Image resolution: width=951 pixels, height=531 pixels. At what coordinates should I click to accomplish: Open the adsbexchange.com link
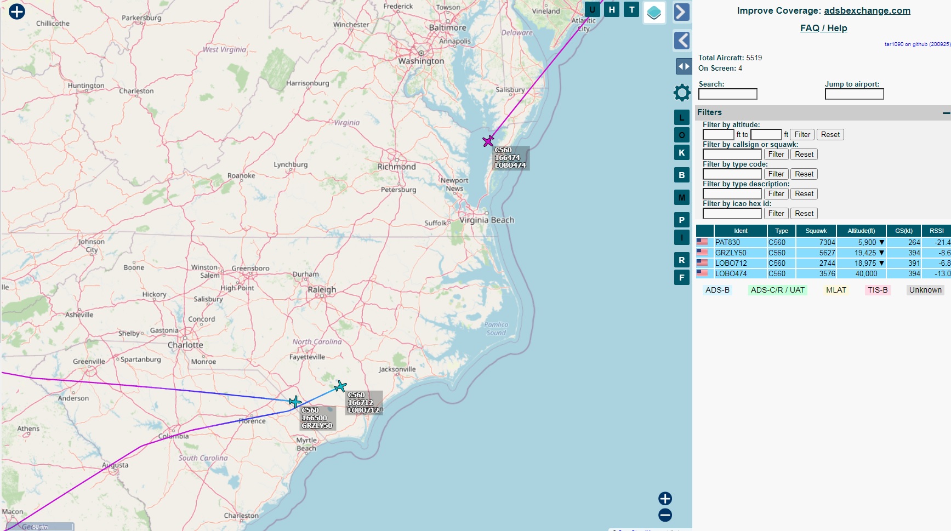pyautogui.click(x=867, y=10)
